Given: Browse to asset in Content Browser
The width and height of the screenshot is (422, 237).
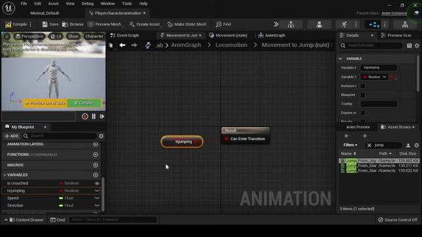Looking at the screenshot, I should (x=73, y=24).
